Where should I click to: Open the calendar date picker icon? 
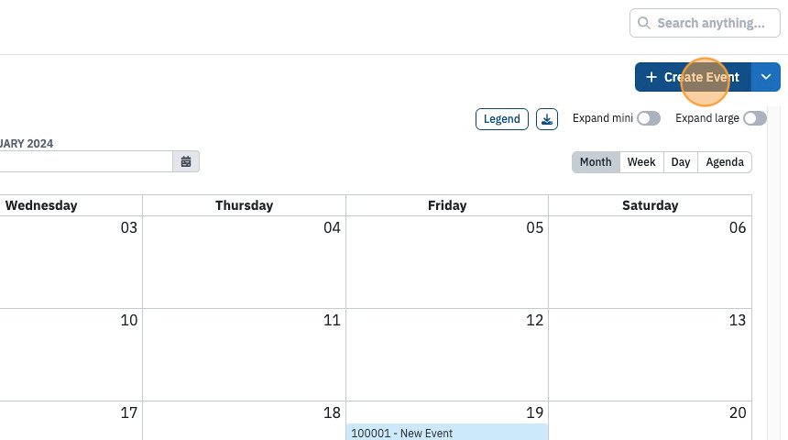click(186, 161)
